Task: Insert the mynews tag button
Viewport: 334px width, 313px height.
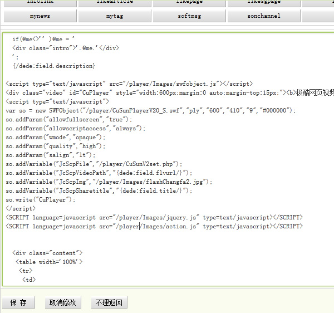Action: pos(40,16)
